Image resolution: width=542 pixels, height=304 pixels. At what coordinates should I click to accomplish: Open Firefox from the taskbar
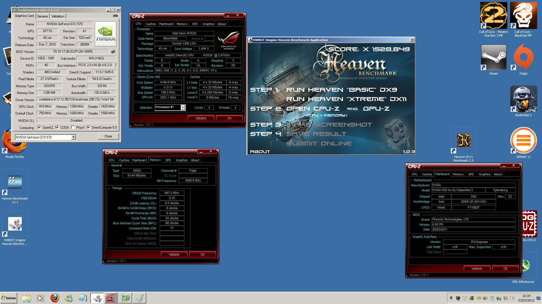55,298
